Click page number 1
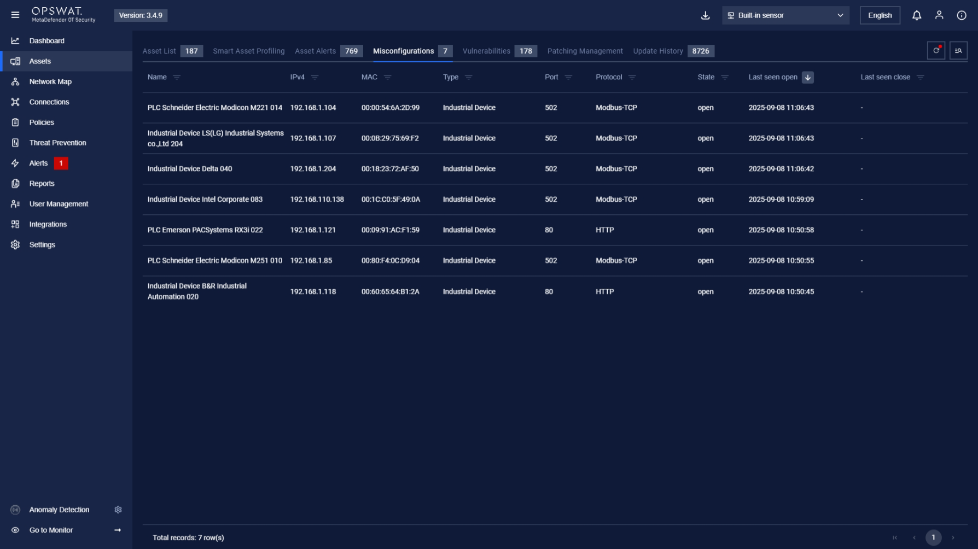This screenshot has height=549, width=978. pyautogui.click(x=933, y=538)
